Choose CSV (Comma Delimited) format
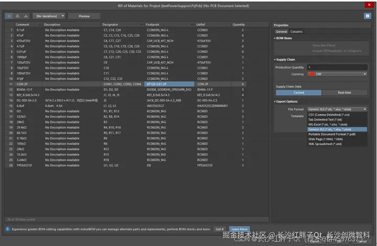The height and width of the screenshot is (246, 377). pyautogui.click(x=337, y=115)
